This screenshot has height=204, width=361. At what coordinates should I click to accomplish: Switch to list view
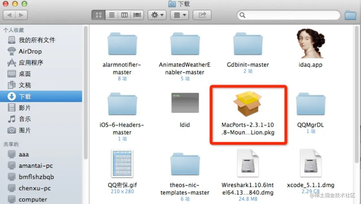click(112, 15)
